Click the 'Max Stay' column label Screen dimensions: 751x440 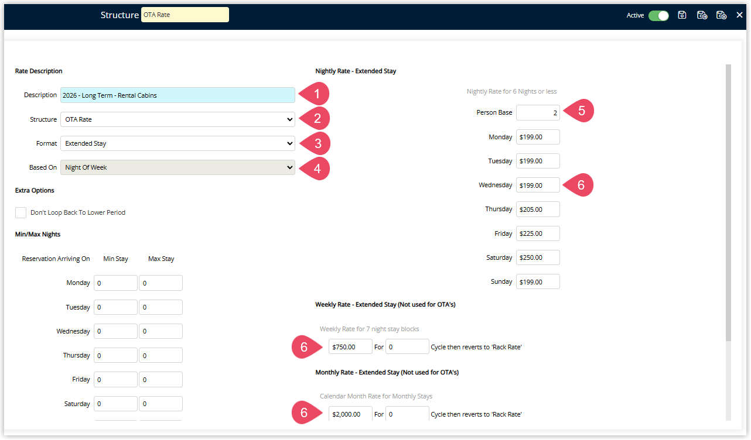[161, 259]
